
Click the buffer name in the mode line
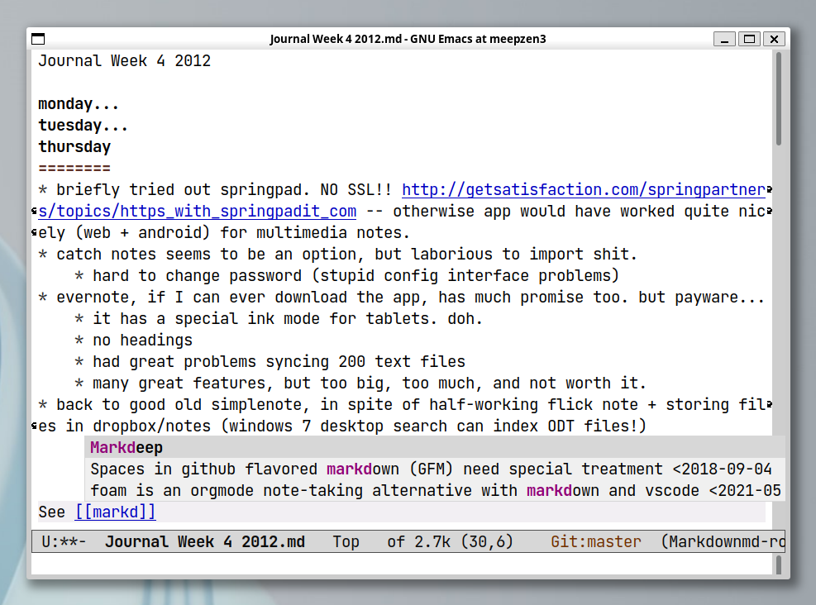(204, 542)
